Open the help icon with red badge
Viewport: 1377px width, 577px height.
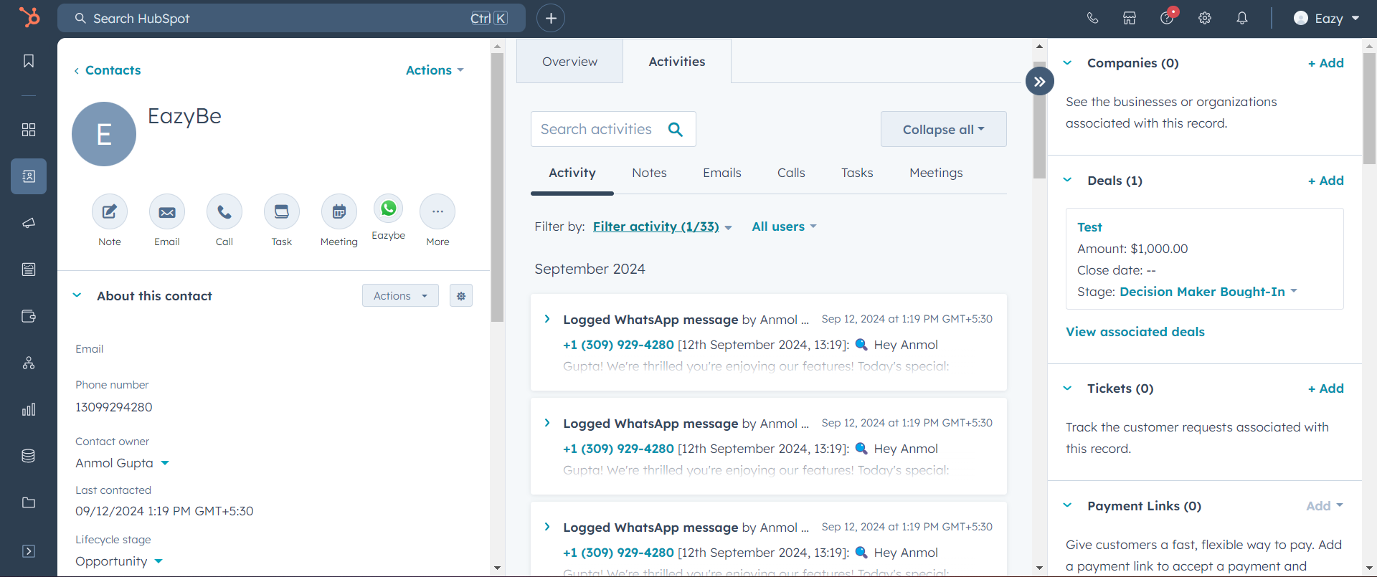[x=1168, y=17]
